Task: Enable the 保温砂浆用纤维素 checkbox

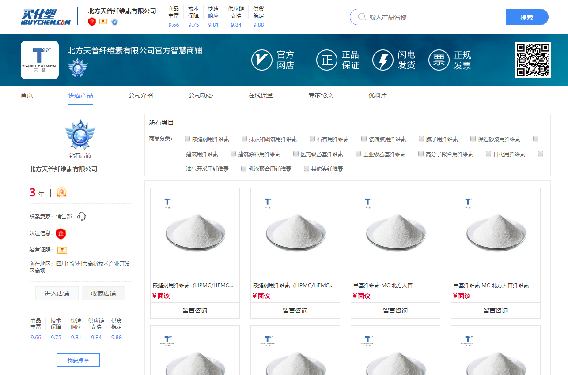Action: click(473, 139)
